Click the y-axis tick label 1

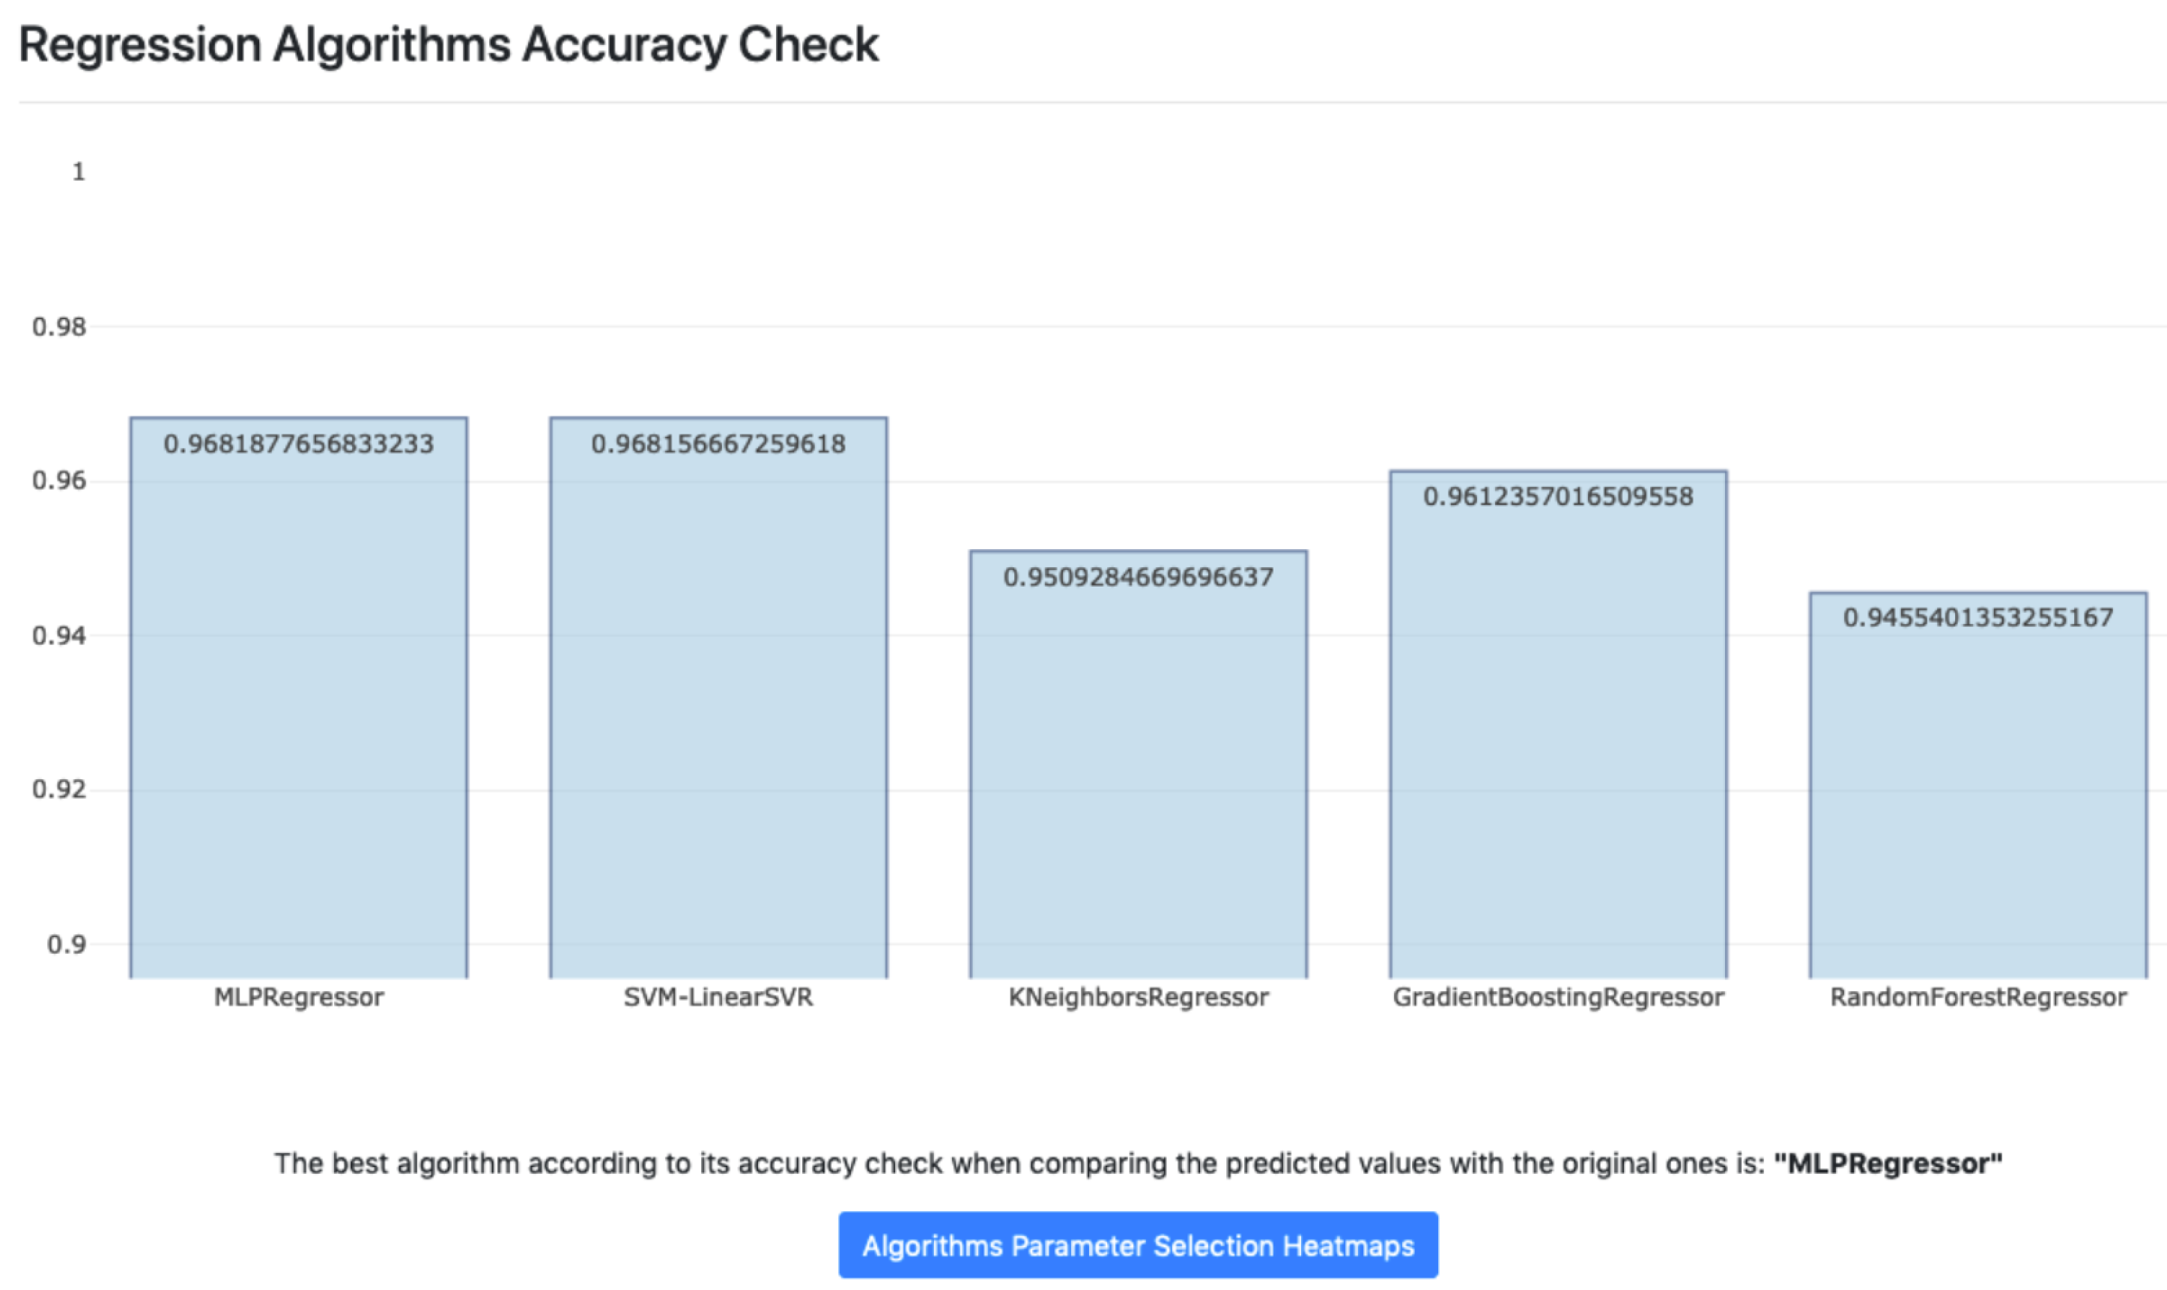pos(78,172)
